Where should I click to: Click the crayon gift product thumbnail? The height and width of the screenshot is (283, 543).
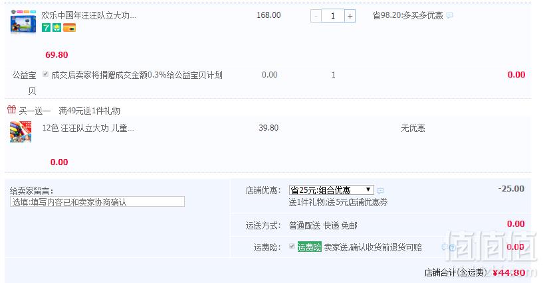[21, 131]
